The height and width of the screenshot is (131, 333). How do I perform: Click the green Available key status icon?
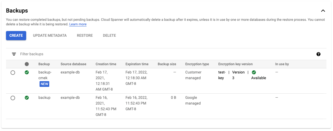[254, 72]
